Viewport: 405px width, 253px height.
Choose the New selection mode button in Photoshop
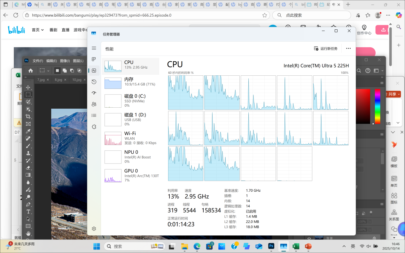tap(58, 71)
